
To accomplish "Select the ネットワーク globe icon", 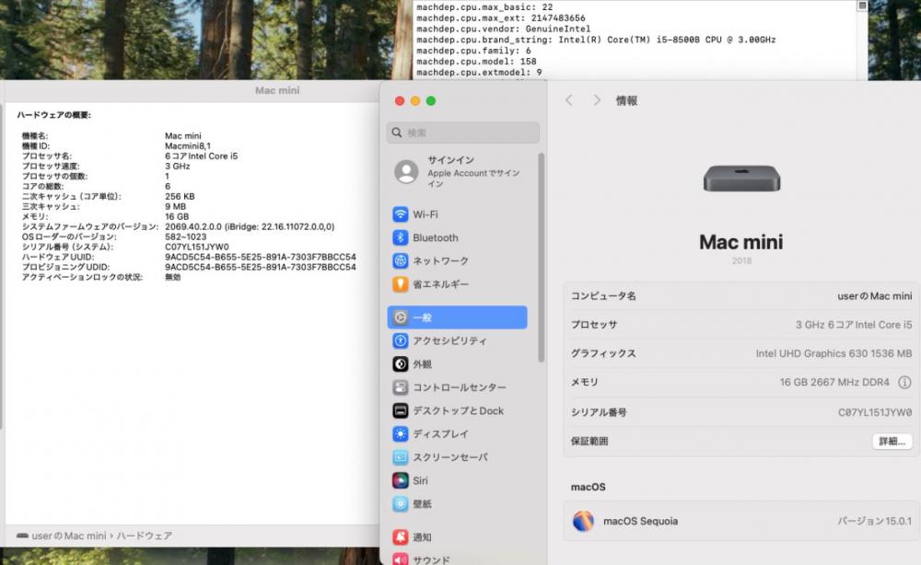I will point(400,260).
